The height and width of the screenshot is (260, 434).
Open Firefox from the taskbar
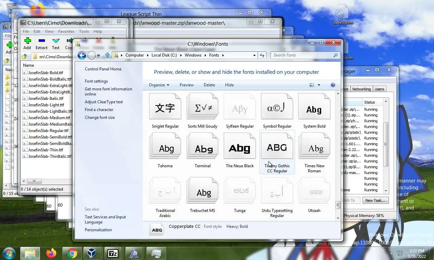point(51,253)
